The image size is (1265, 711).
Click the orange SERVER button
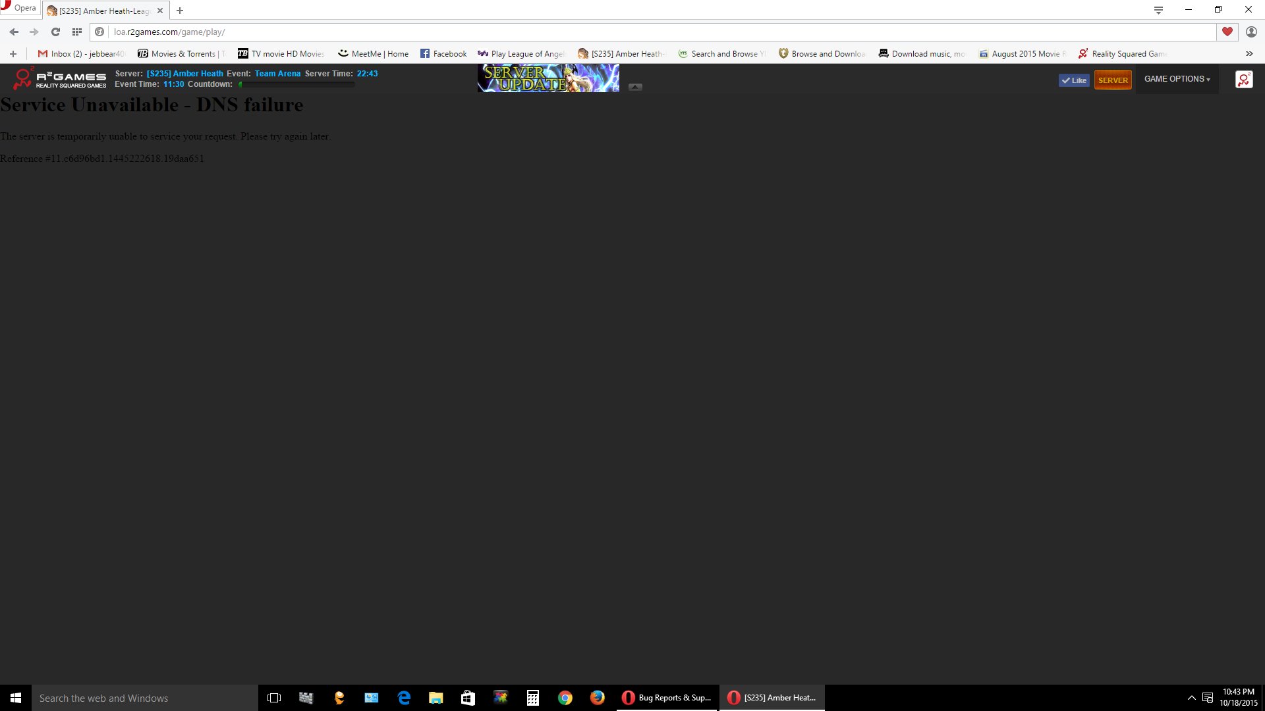[1113, 80]
